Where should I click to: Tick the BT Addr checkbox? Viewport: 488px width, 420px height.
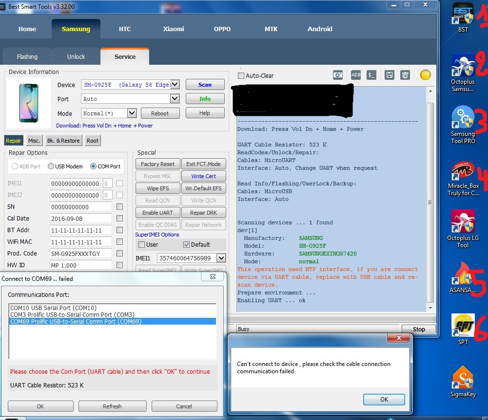(119, 230)
